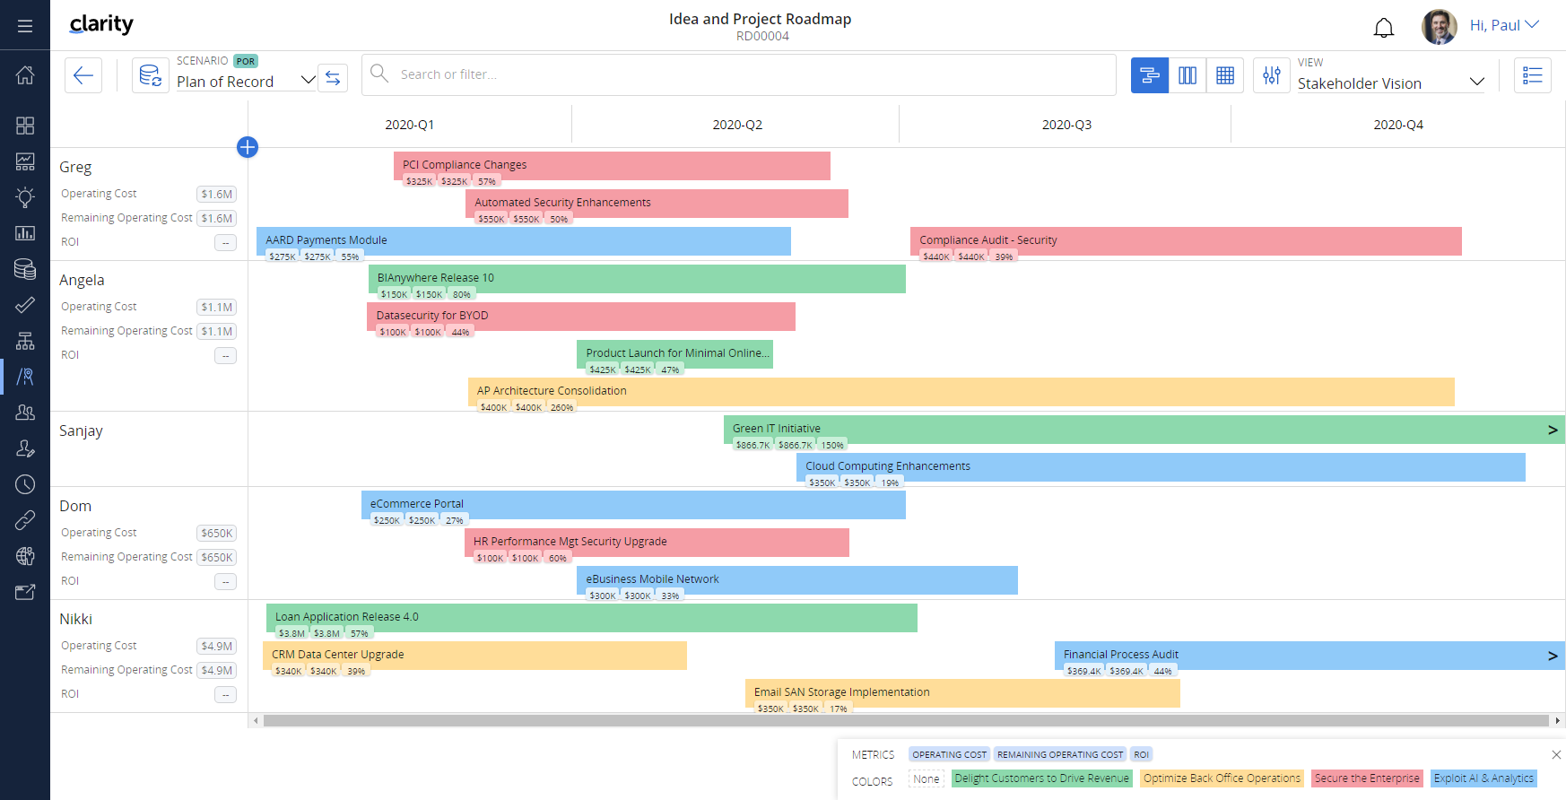Screen dimensions: 1566x800
Task: Click Greg's Operating Cost $1.6M value
Action: pos(217,194)
